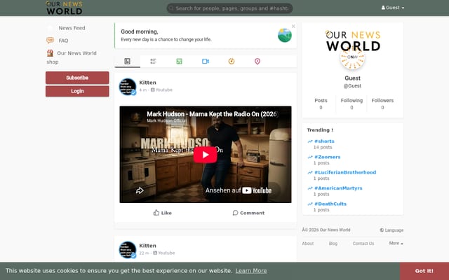The image size is (449, 280).
Task: View the Guest Following count
Action: point(351,104)
